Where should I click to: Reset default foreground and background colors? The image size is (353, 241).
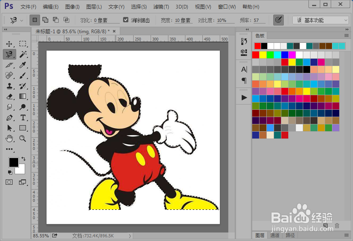10,172
